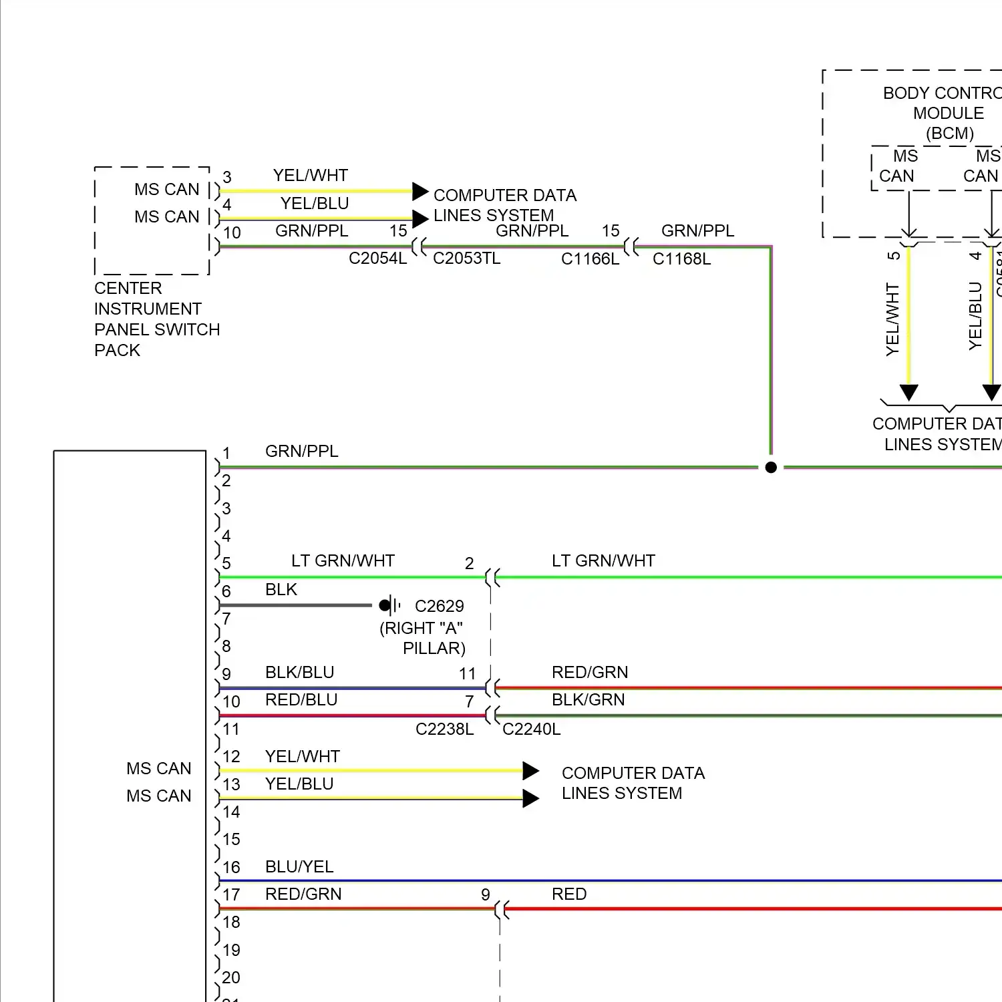Click the arrowhead ending switch pack YEL/BLU wire
Viewport: 1002px width, 1002px height.
coord(420,218)
